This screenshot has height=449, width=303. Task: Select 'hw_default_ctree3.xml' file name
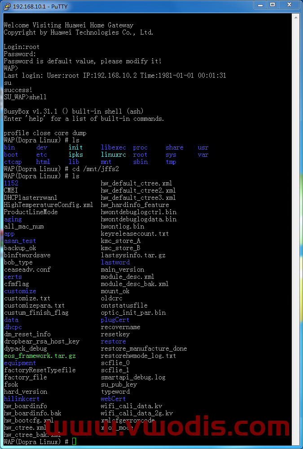coord(138,198)
